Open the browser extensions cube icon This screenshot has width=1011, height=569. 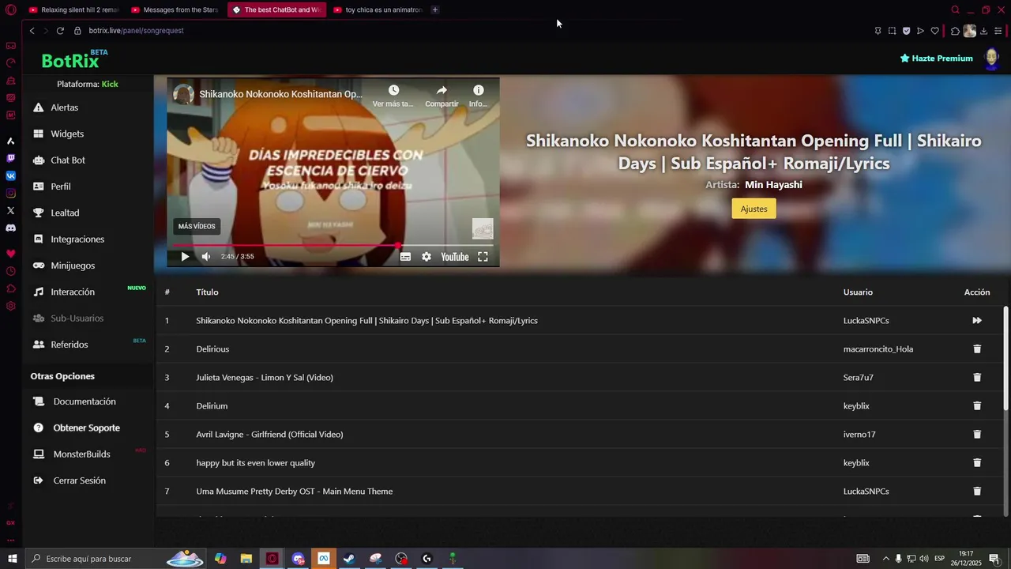pos(955,31)
